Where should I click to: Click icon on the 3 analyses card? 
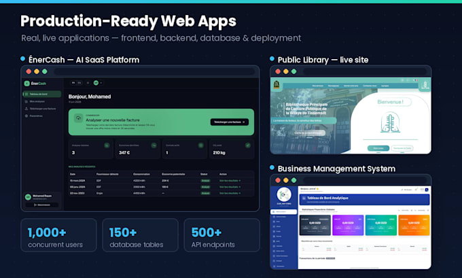(107, 145)
